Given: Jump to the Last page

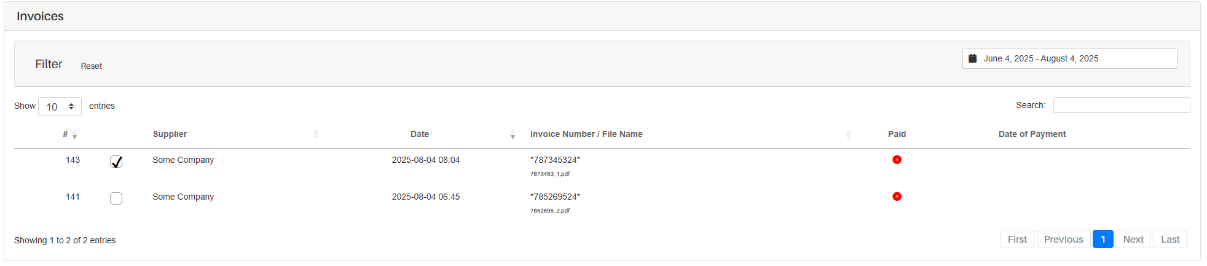Looking at the screenshot, I should click(1170, 240).
